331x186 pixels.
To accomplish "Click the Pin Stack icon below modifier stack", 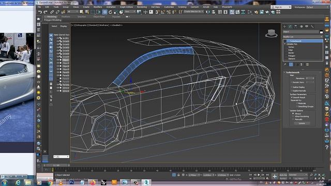I will point(285,64).
